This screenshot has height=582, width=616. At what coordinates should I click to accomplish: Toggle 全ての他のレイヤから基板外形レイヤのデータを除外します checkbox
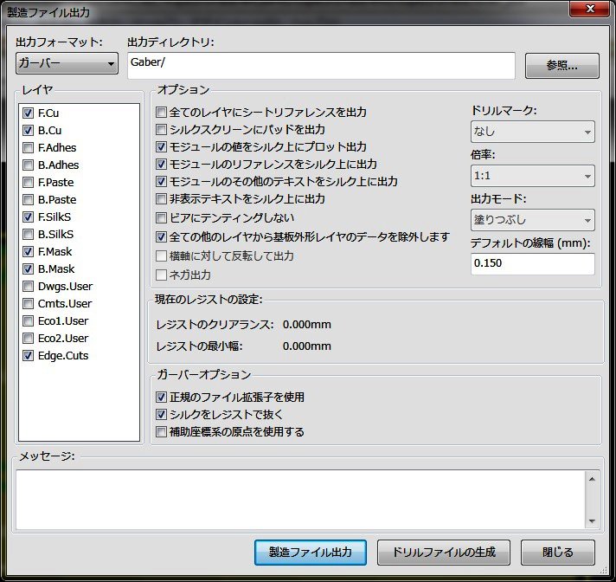click(161, 237)
